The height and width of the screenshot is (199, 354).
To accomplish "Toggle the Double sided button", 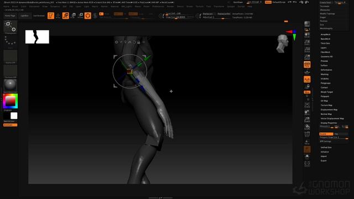I will click(326, 134).
